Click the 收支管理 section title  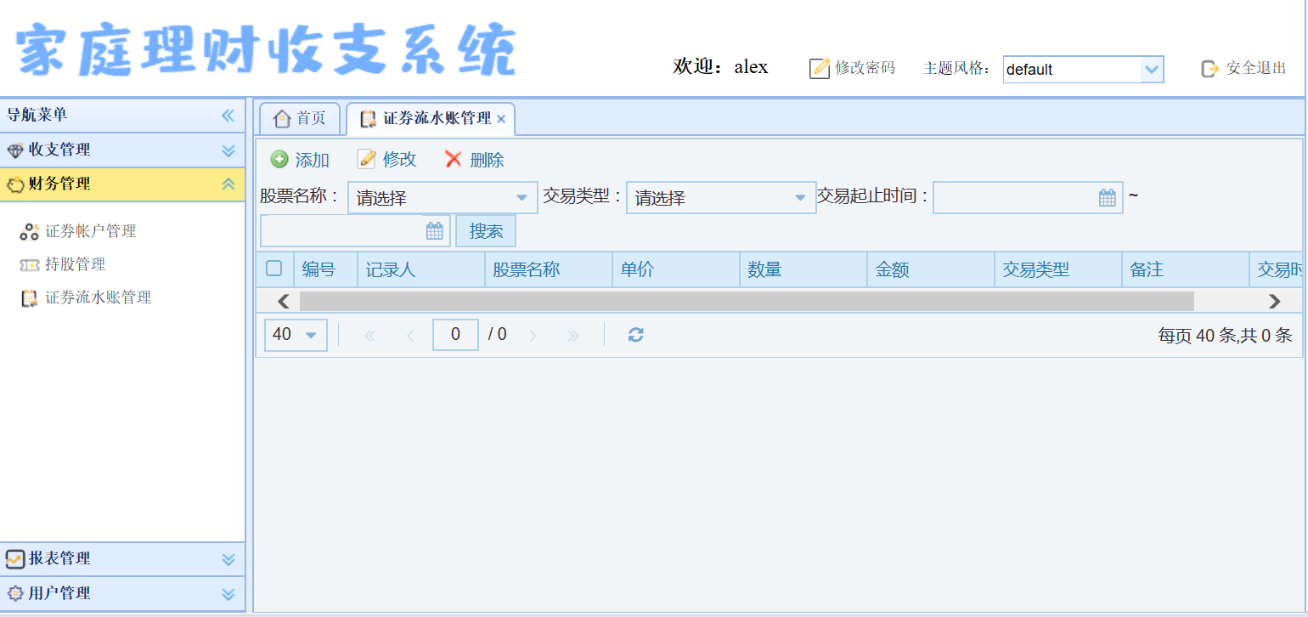[x=59, y=150]
